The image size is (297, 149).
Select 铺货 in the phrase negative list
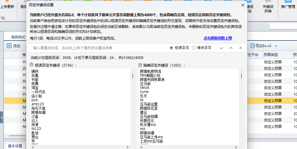[x=35, y=71]
